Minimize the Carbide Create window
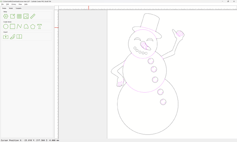Viewport: 237px width, 142px height. pyautogui.click(x=223, y=1)
